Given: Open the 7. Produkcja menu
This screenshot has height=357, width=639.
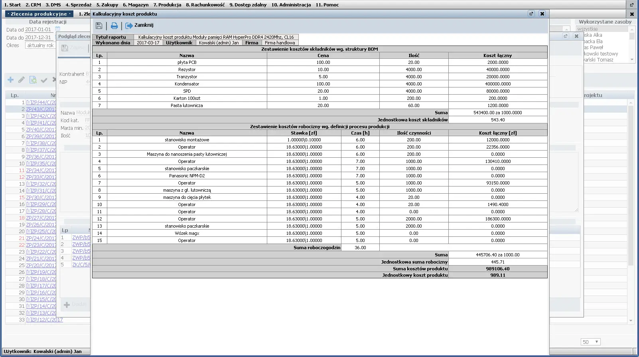Looking at the screenshot, I should coord(167,5).
